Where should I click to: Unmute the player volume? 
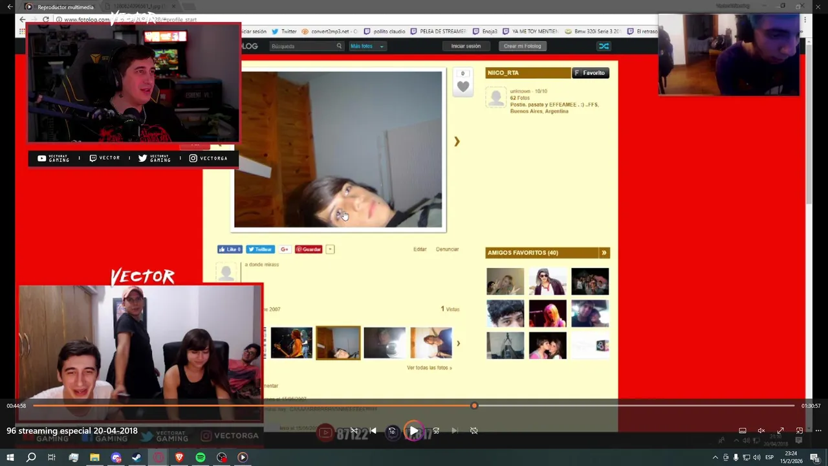(761, 430)
